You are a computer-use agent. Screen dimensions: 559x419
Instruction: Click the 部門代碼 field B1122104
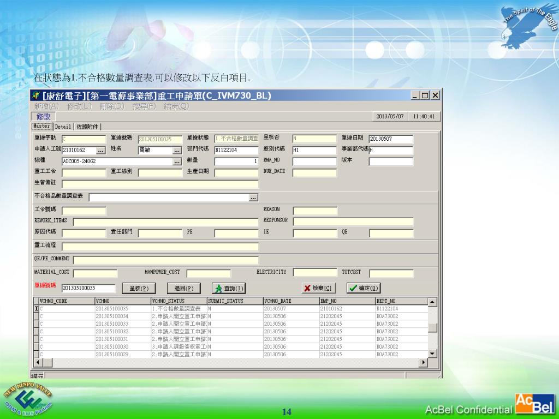pyautogui.click(x=236, y=151)
